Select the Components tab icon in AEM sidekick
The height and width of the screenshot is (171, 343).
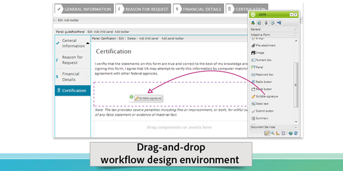[253, 23]
